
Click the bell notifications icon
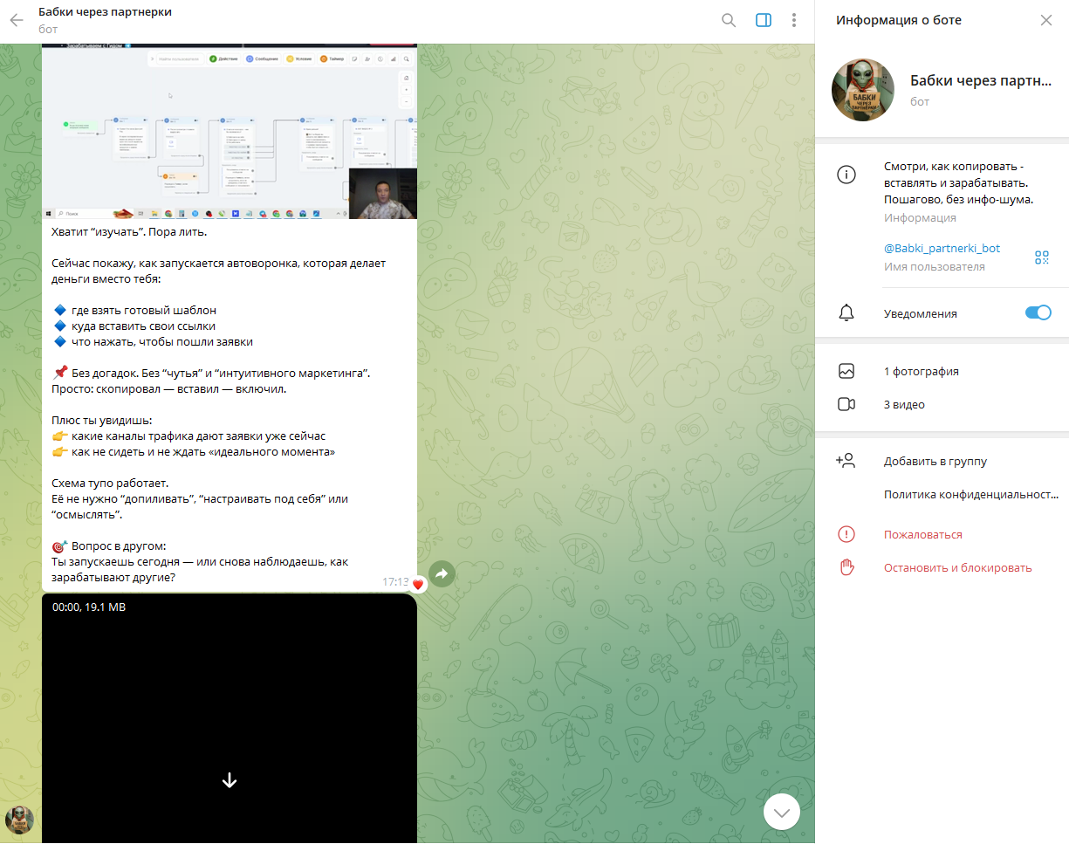[x=846, y=313]
